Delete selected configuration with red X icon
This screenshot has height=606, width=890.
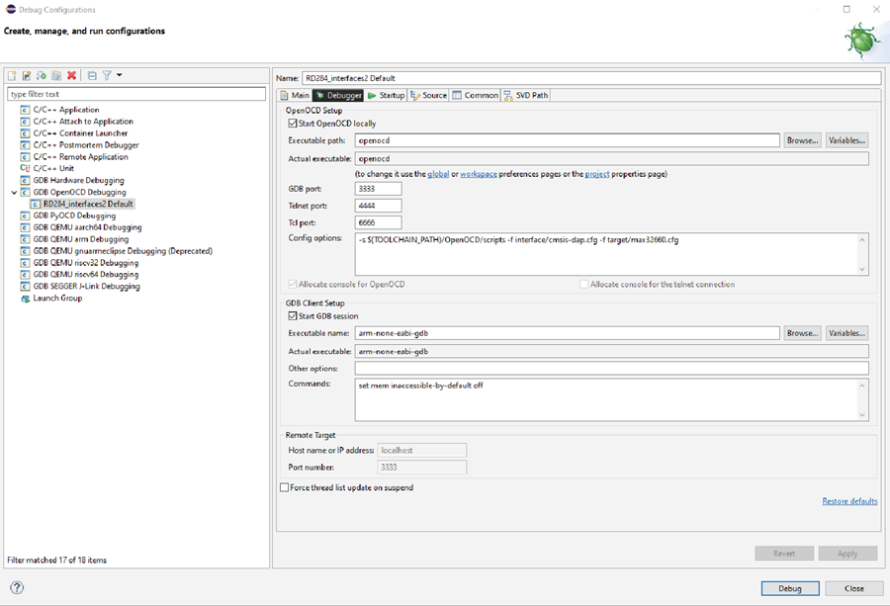[x=71, y=75]
